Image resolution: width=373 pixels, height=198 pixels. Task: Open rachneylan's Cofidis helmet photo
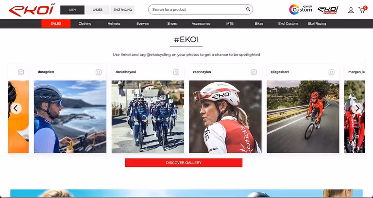(x=225, y=117)
